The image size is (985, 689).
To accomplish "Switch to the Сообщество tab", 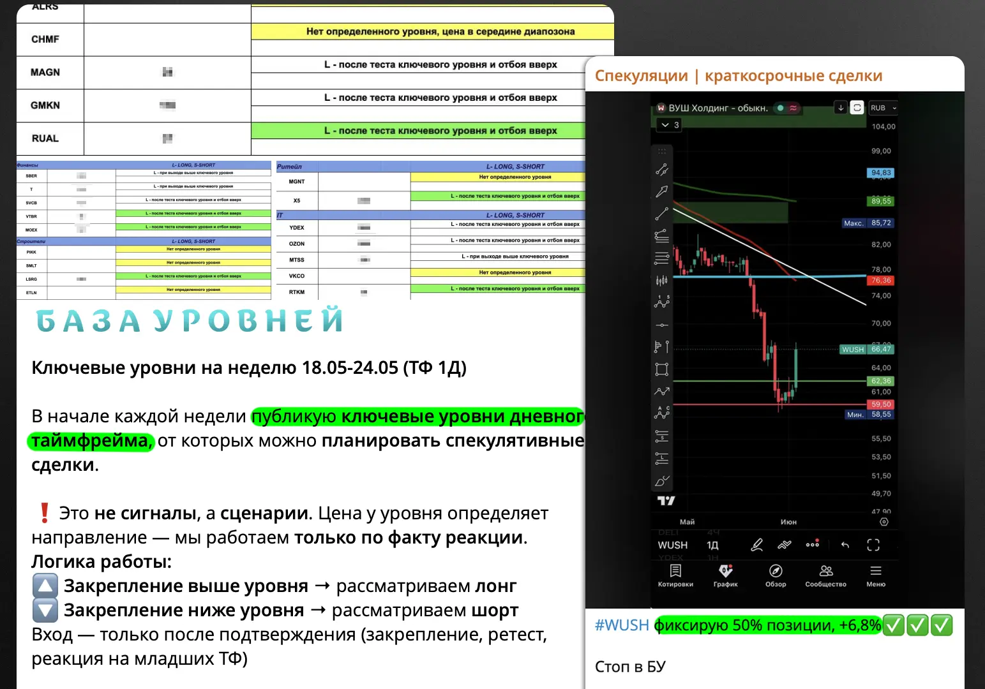I will pyautogui.click(x=826, y=575).
